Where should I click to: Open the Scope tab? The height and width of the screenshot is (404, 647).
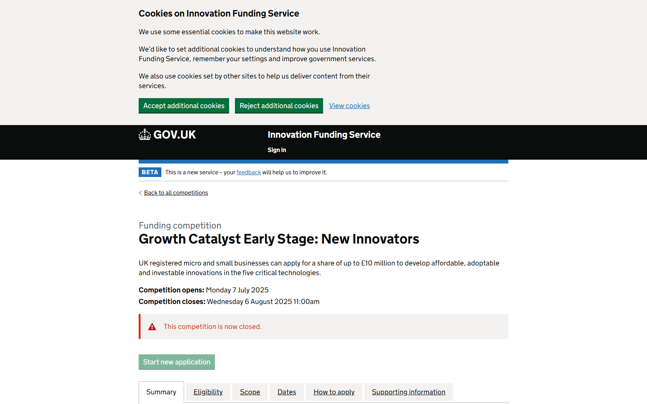(250, 392)
